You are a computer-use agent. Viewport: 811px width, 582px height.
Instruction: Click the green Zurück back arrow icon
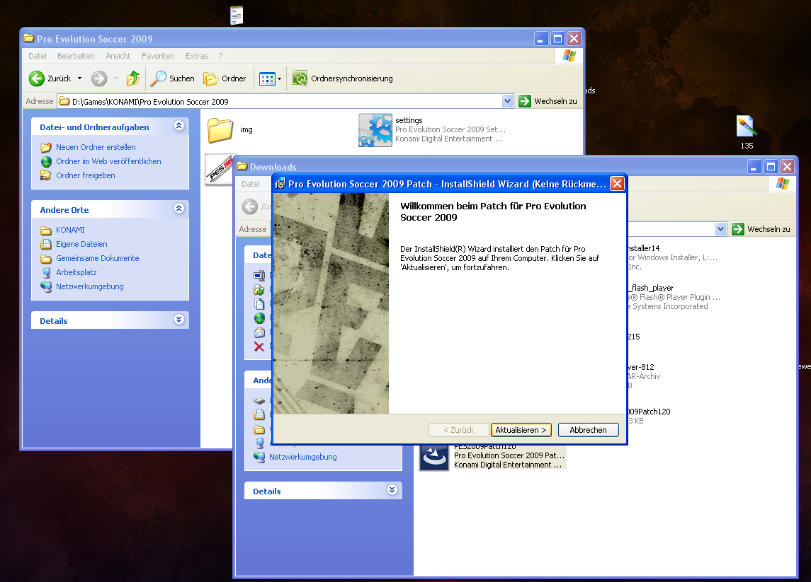[37, 78]
